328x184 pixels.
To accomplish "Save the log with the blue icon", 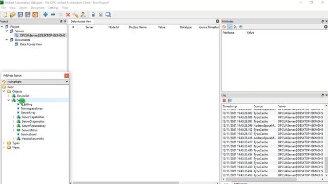I will click(230, 101).
